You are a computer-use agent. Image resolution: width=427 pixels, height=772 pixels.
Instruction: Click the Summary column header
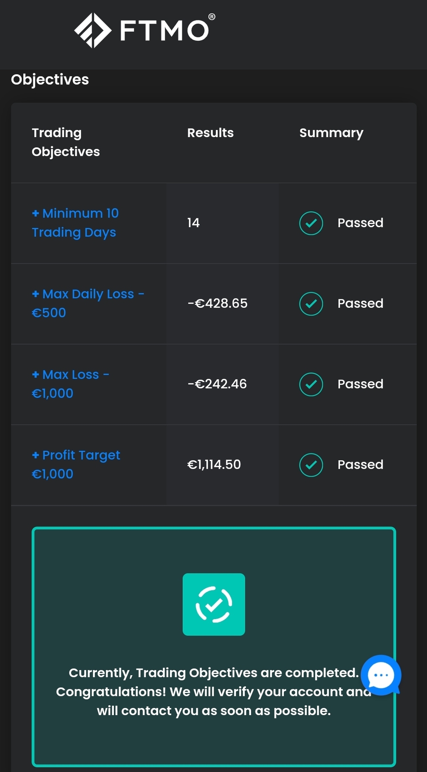click(x=331, y=133)
